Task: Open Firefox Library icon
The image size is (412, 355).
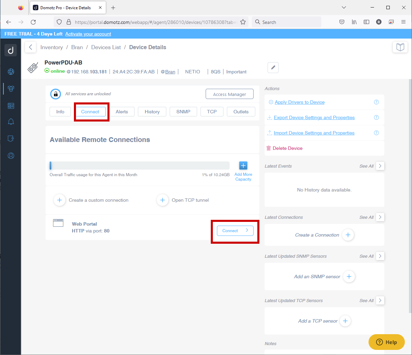Action: point(354,22)
